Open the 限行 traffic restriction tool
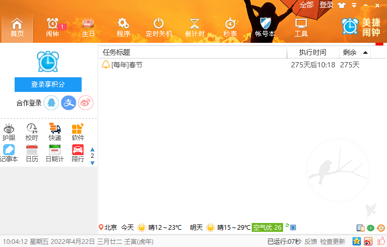 78,154
